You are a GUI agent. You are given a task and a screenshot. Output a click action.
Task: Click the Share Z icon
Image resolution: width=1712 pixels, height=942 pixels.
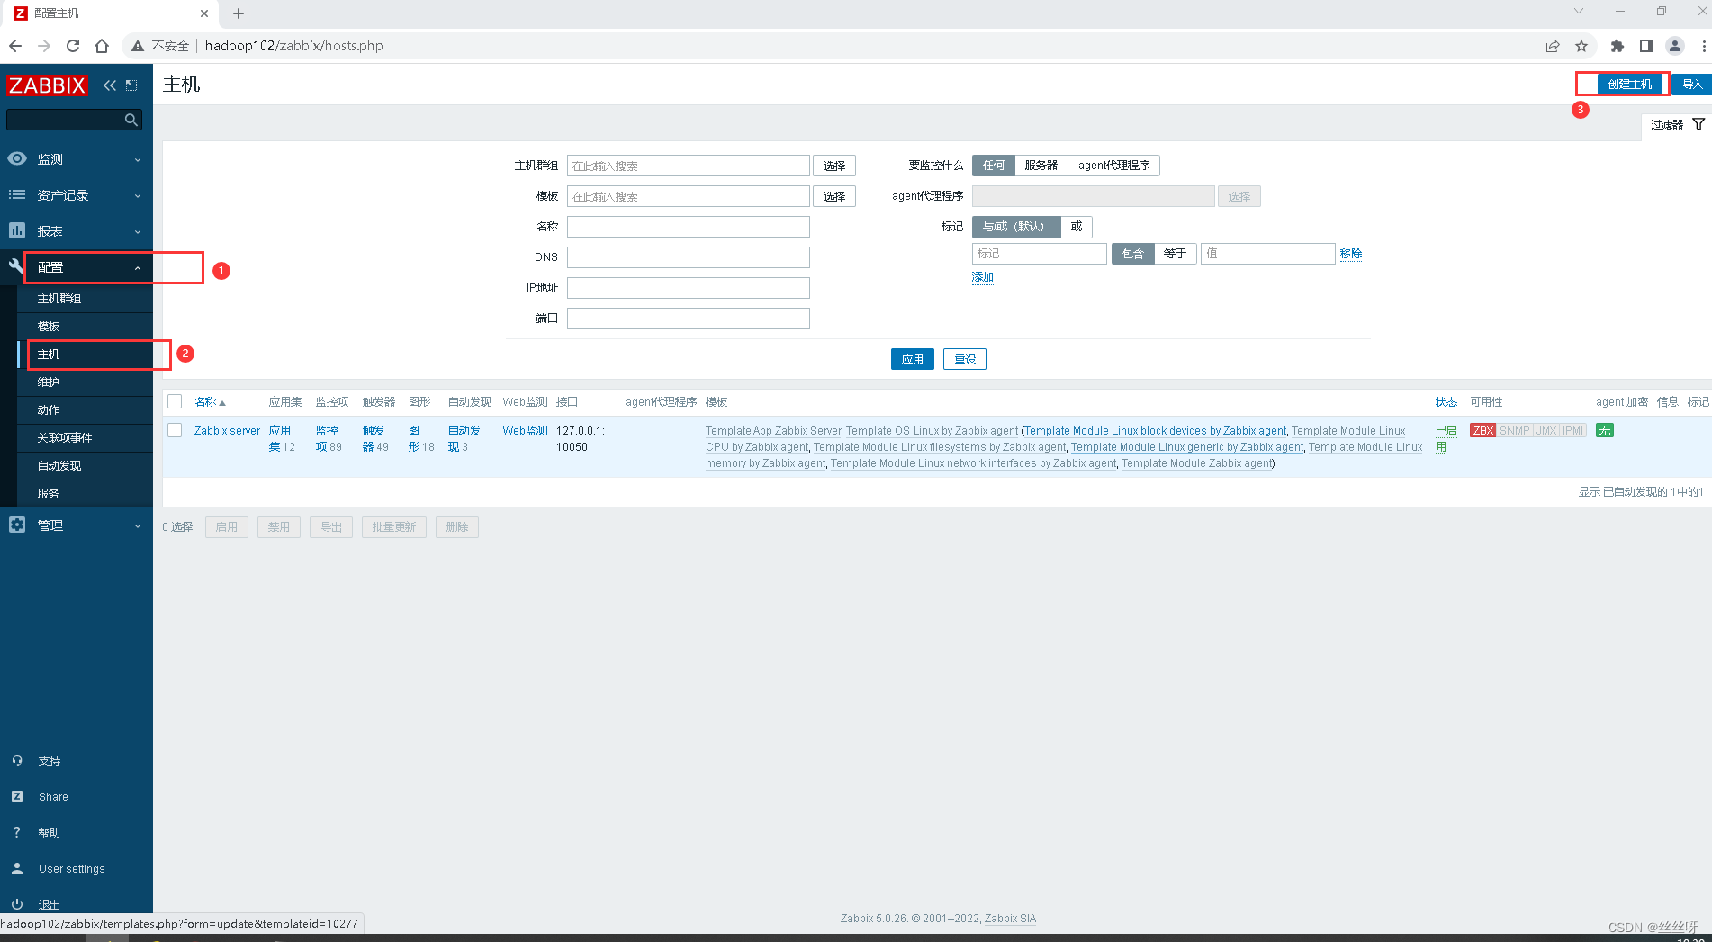[17, 796]
